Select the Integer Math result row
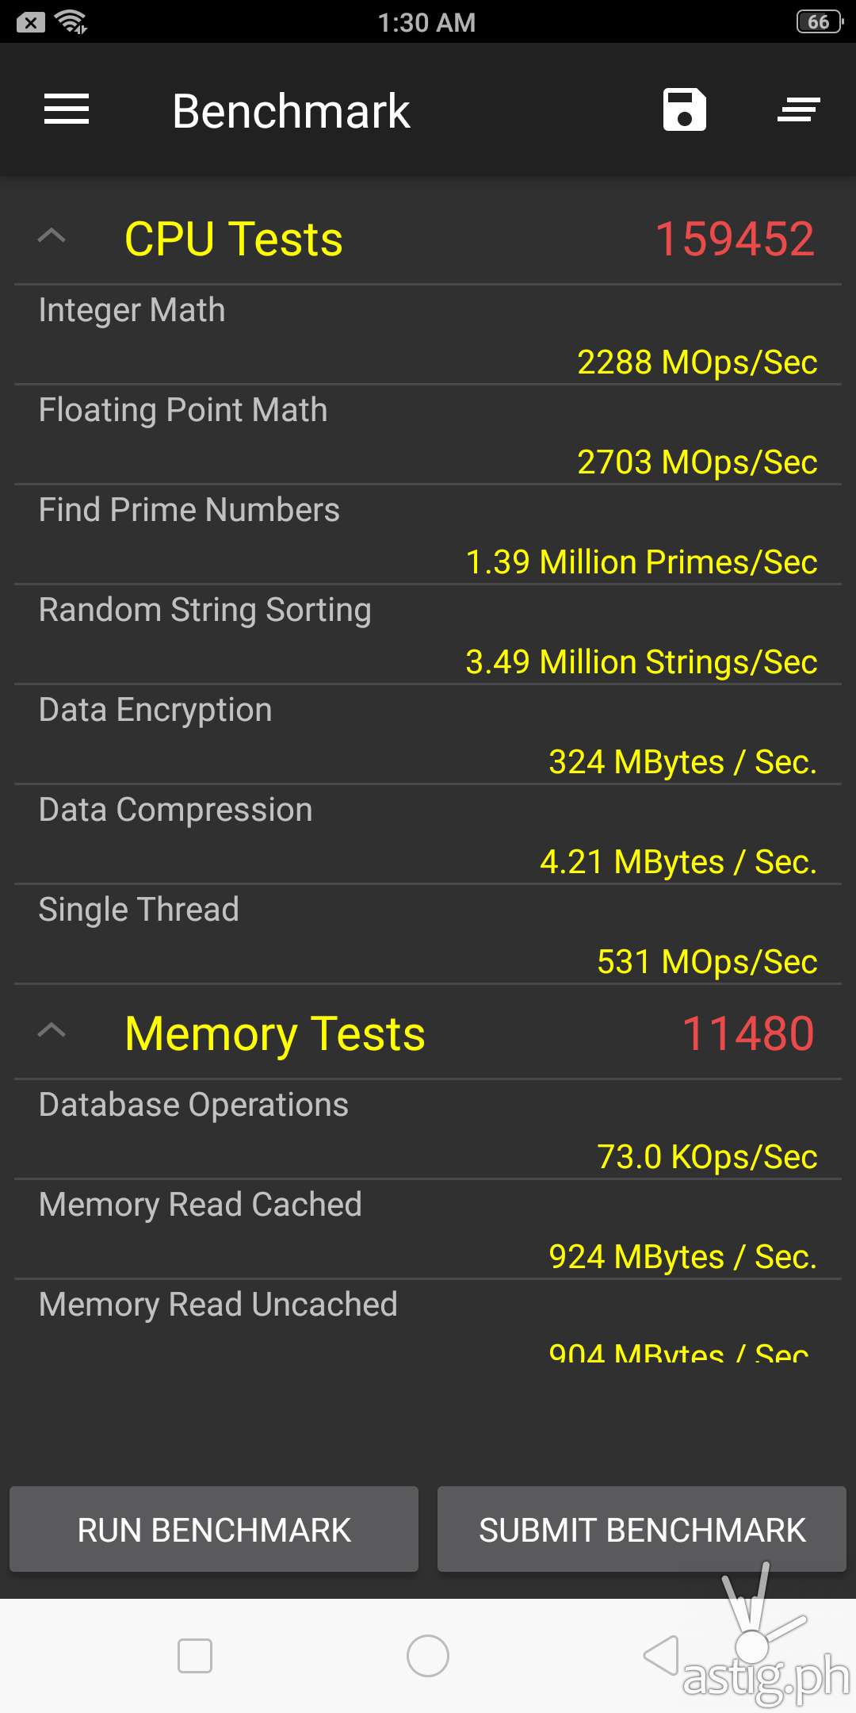 (x=428, y=335)
